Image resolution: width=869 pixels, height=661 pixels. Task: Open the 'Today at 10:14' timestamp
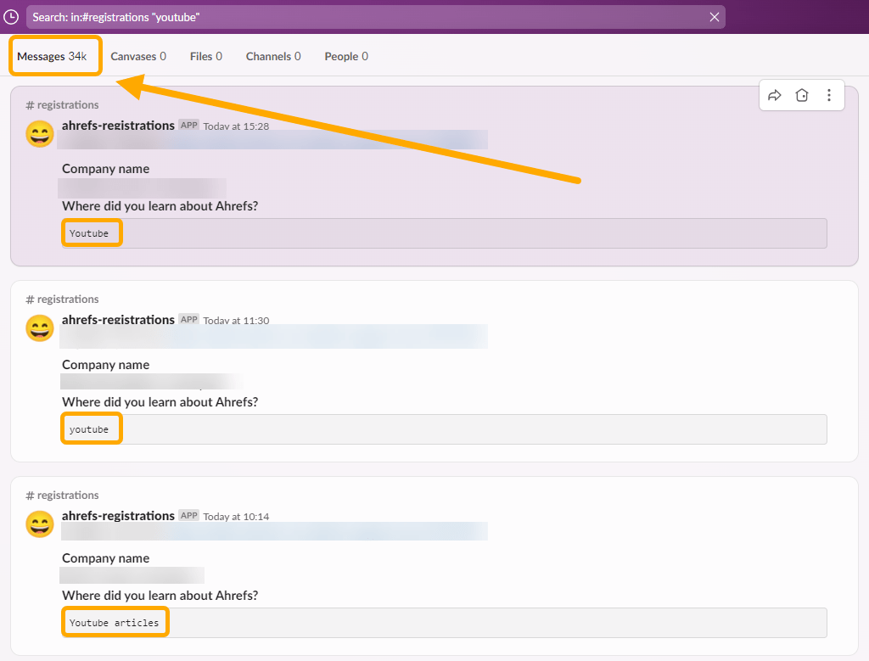point(236,517)
